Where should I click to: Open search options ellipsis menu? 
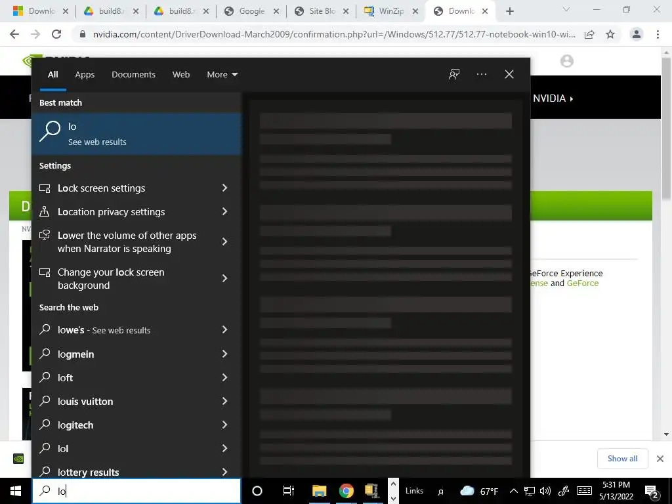pos(481,74)
